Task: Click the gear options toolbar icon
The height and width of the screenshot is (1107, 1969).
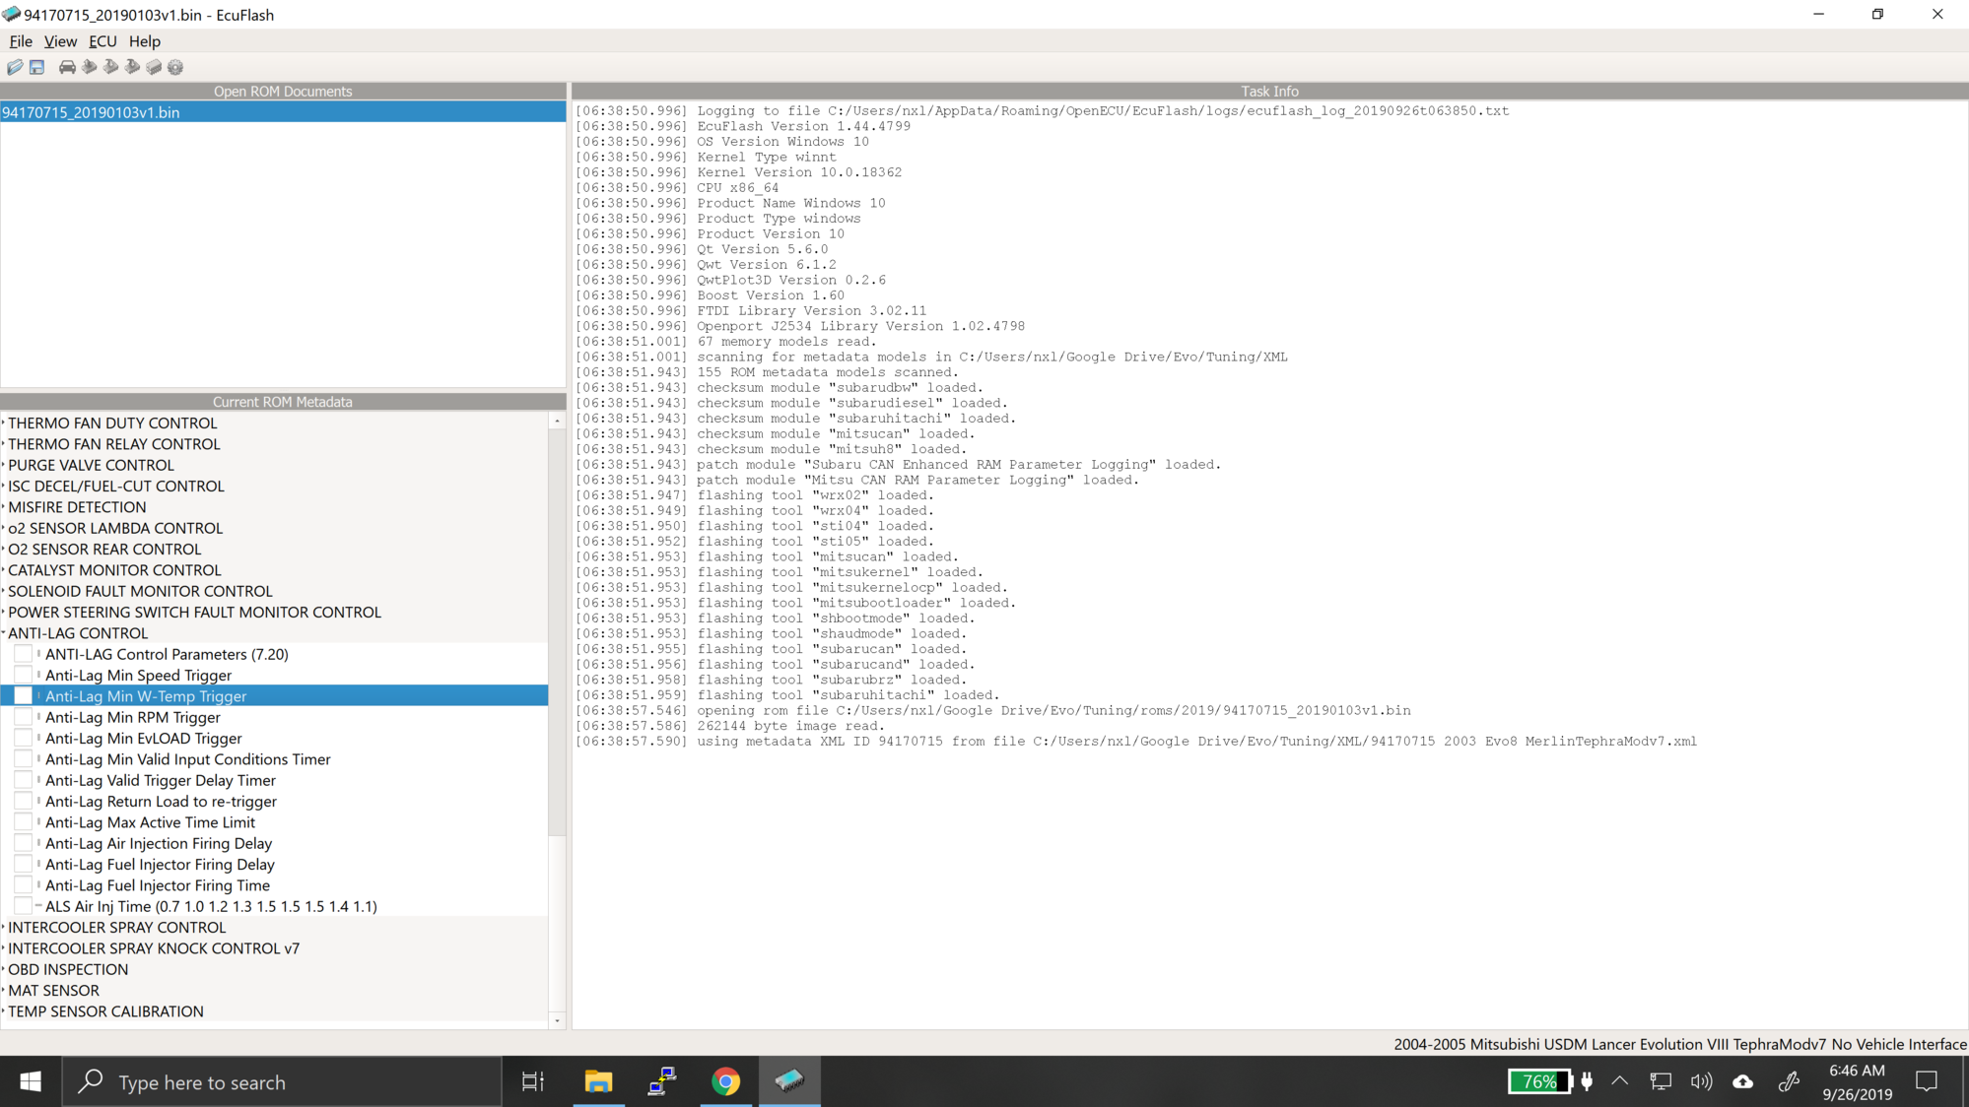Action: point(175,67)
